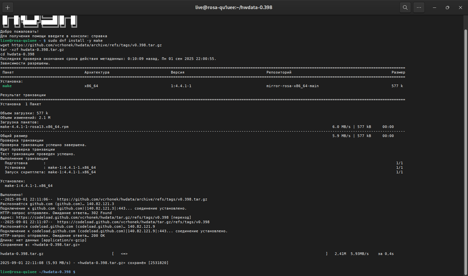Image resolution: width=468 pixels, height=276 pixels.
Task: Click the 'Зависимости разрешены.' line
Action: tap(25, 63)
